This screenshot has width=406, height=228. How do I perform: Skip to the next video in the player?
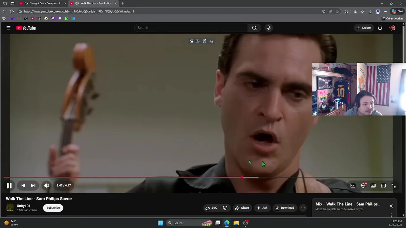coord(33,186)
